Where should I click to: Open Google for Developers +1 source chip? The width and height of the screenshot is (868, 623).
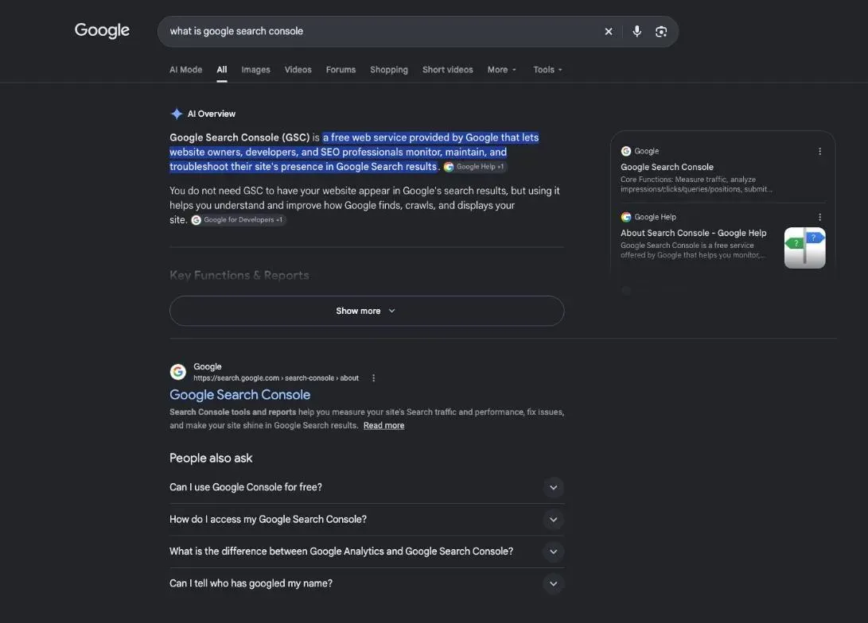[238, 220]
